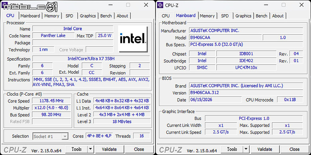The height and width of the screenshot is (155, 311).
Task: Click Tools button in right window
Action: click(232, 149)
